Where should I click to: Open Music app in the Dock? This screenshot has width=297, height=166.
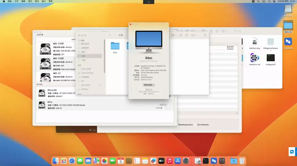[169, 161]
